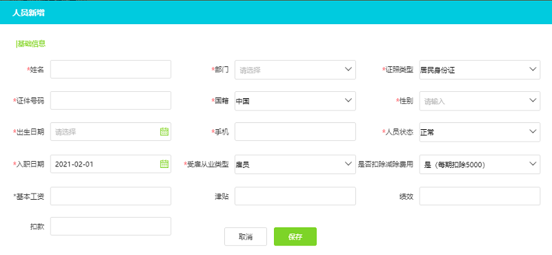The width and height of the screenshot is (552, 255).
Task: Focus the 姓名 input field
Action: coord(110,69)
